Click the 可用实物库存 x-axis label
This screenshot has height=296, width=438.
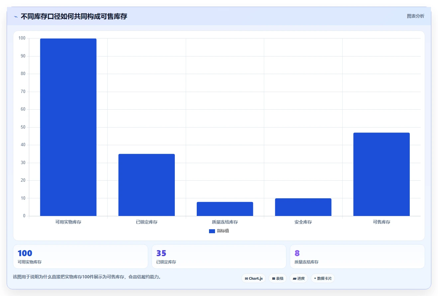(68, 222)
